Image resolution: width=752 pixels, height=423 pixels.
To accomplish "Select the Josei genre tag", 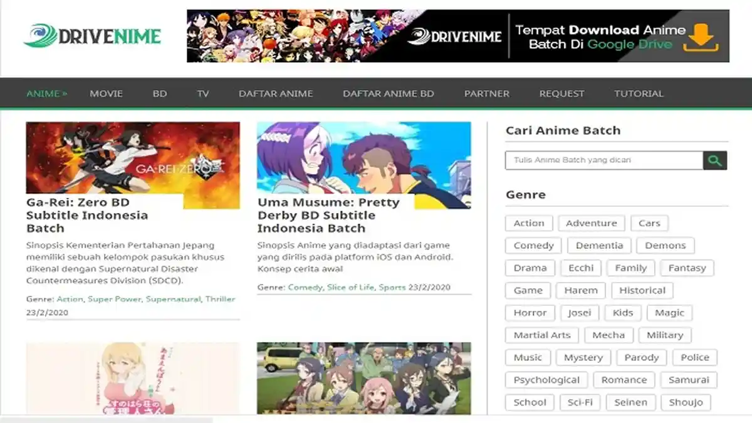I will [580, 313].
